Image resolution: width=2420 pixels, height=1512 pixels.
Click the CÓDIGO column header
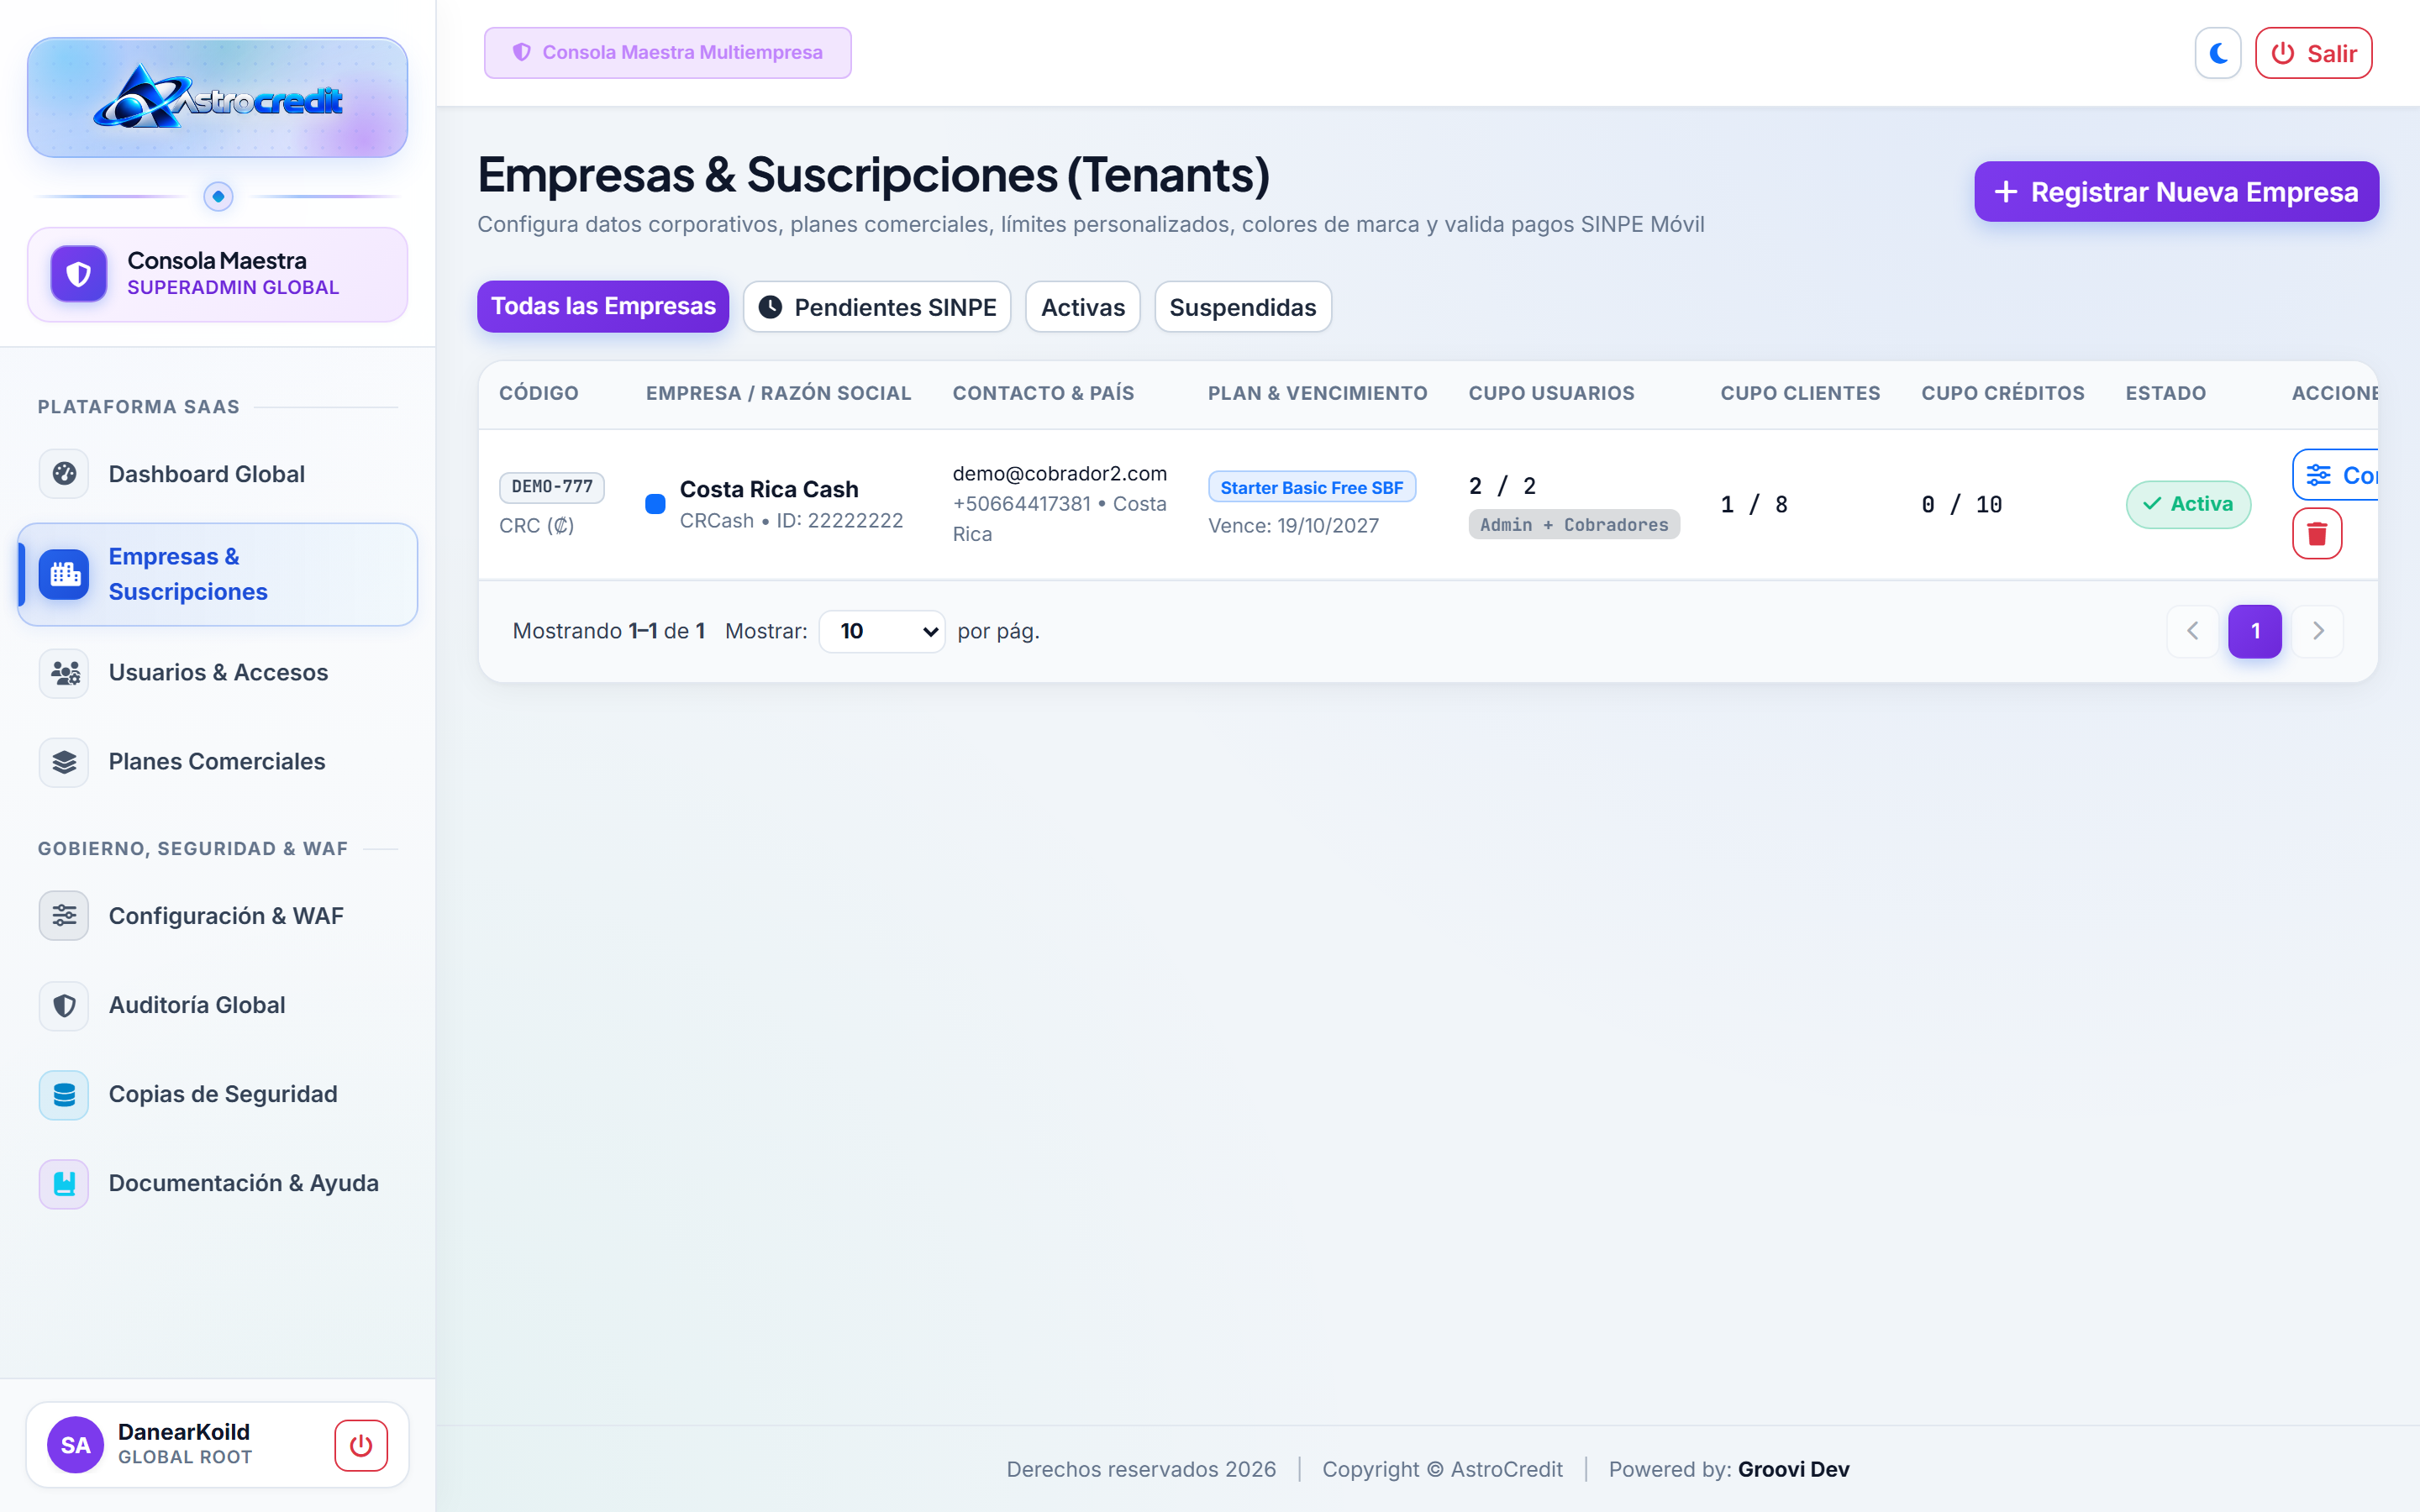(539, 393)
